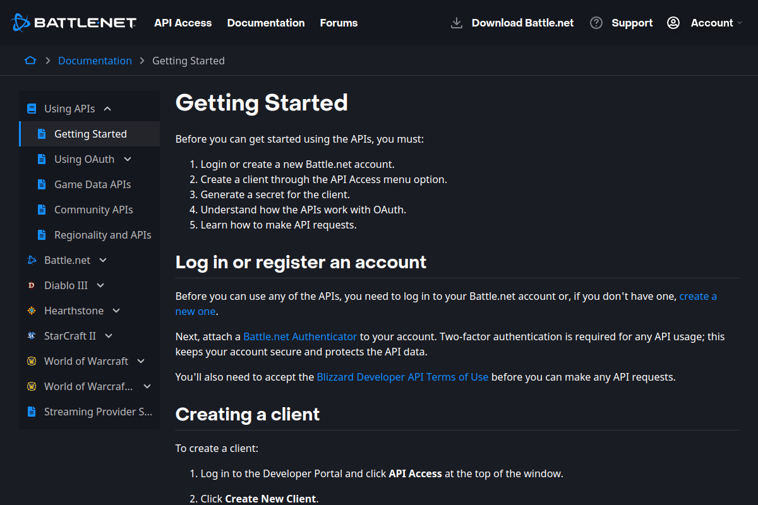
Task: Click the Using OAuth sidebar label
Action: tap(84, 159)
